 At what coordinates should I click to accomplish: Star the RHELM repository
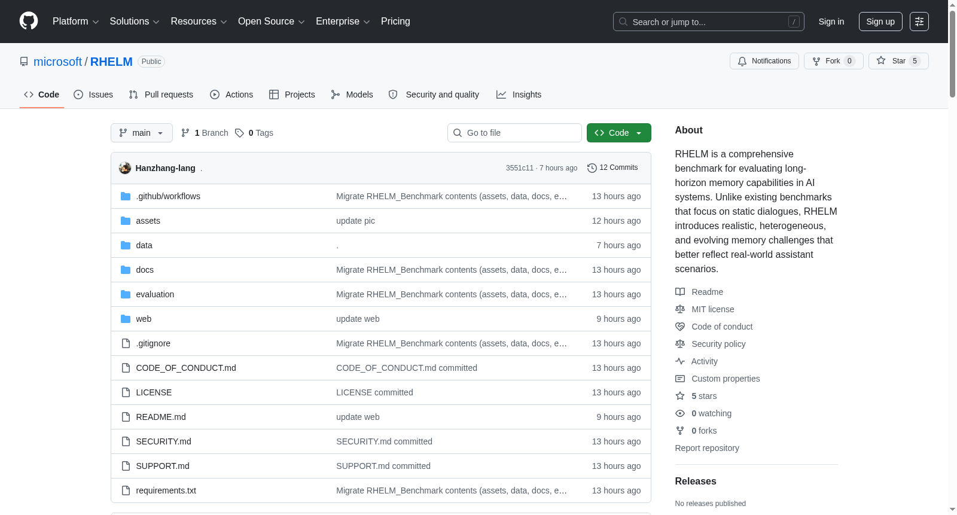click(898, 61)
